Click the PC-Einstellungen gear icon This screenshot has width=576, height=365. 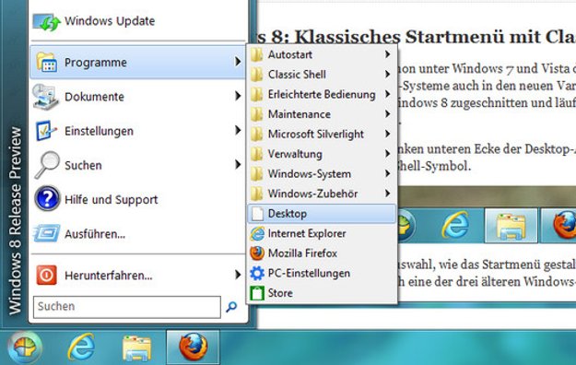pyautogui.click(x=257, y=273)
